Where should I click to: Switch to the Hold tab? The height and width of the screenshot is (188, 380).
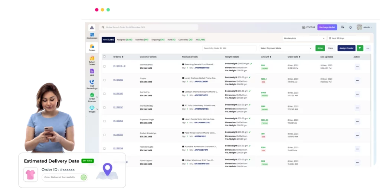[x=171, y=39]
